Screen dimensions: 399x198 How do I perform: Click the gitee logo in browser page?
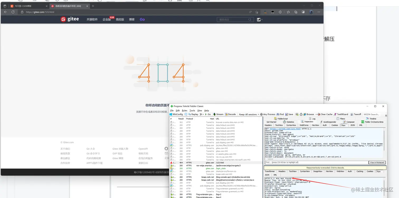point(70,19)
